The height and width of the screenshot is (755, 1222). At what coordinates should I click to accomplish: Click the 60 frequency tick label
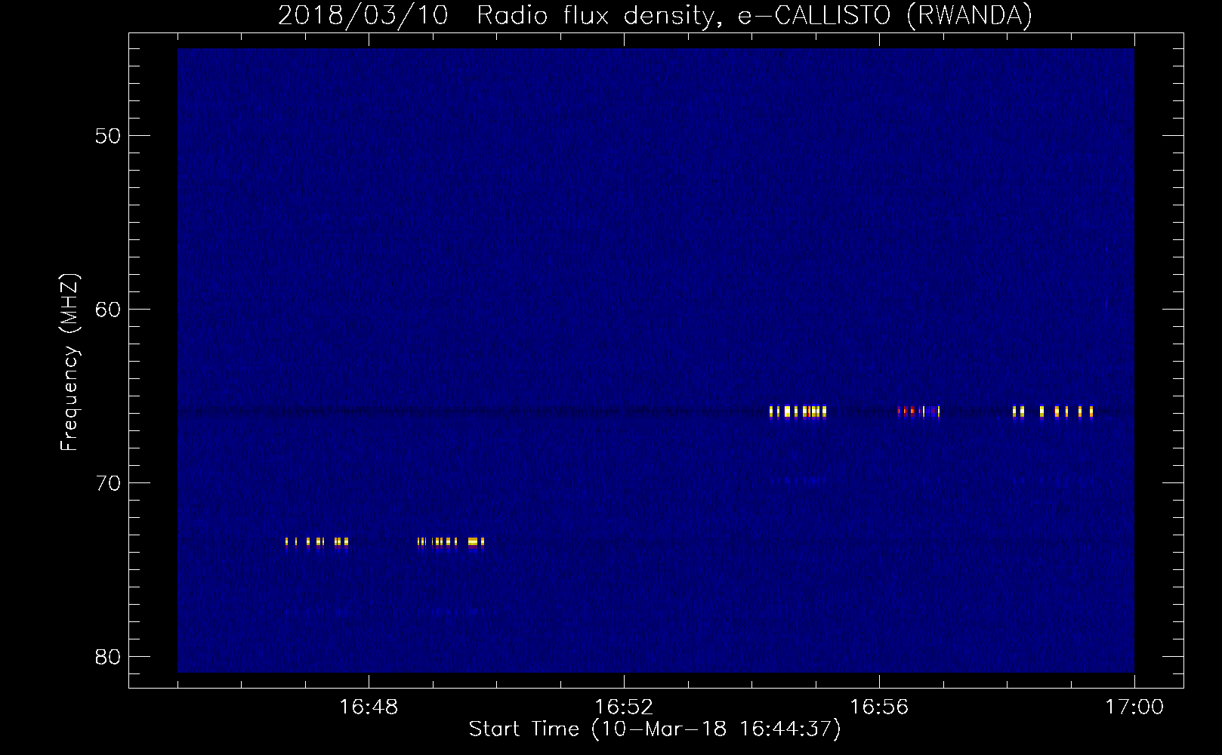point(108,309)
